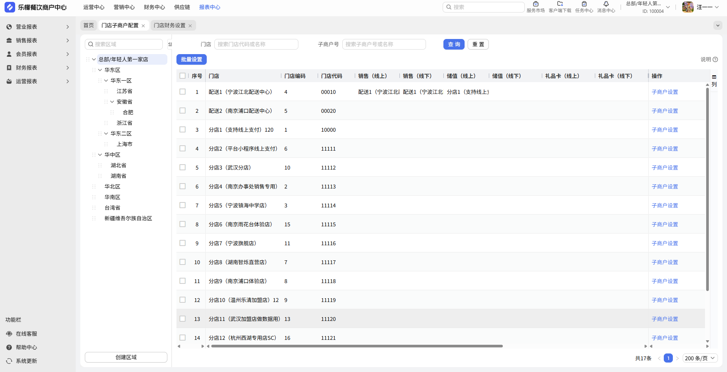
Task: Collapse the 华东一区 tree node
Action: pos(106,81)
